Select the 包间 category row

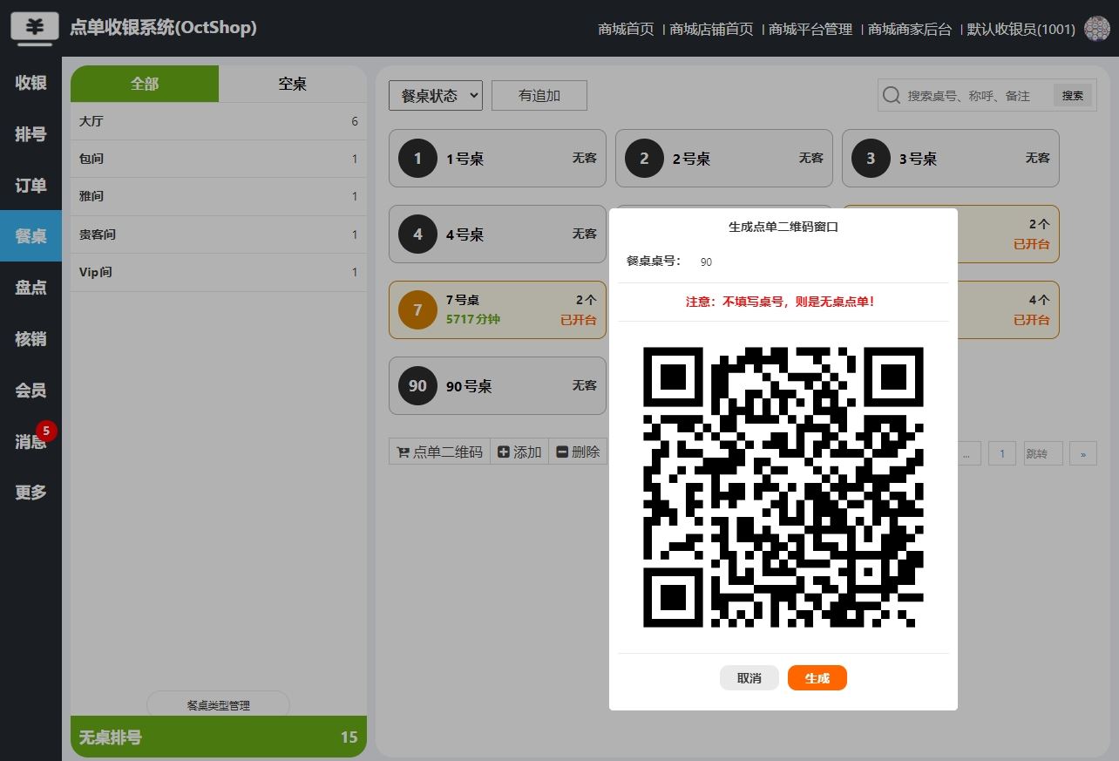(x=219, y=159)
